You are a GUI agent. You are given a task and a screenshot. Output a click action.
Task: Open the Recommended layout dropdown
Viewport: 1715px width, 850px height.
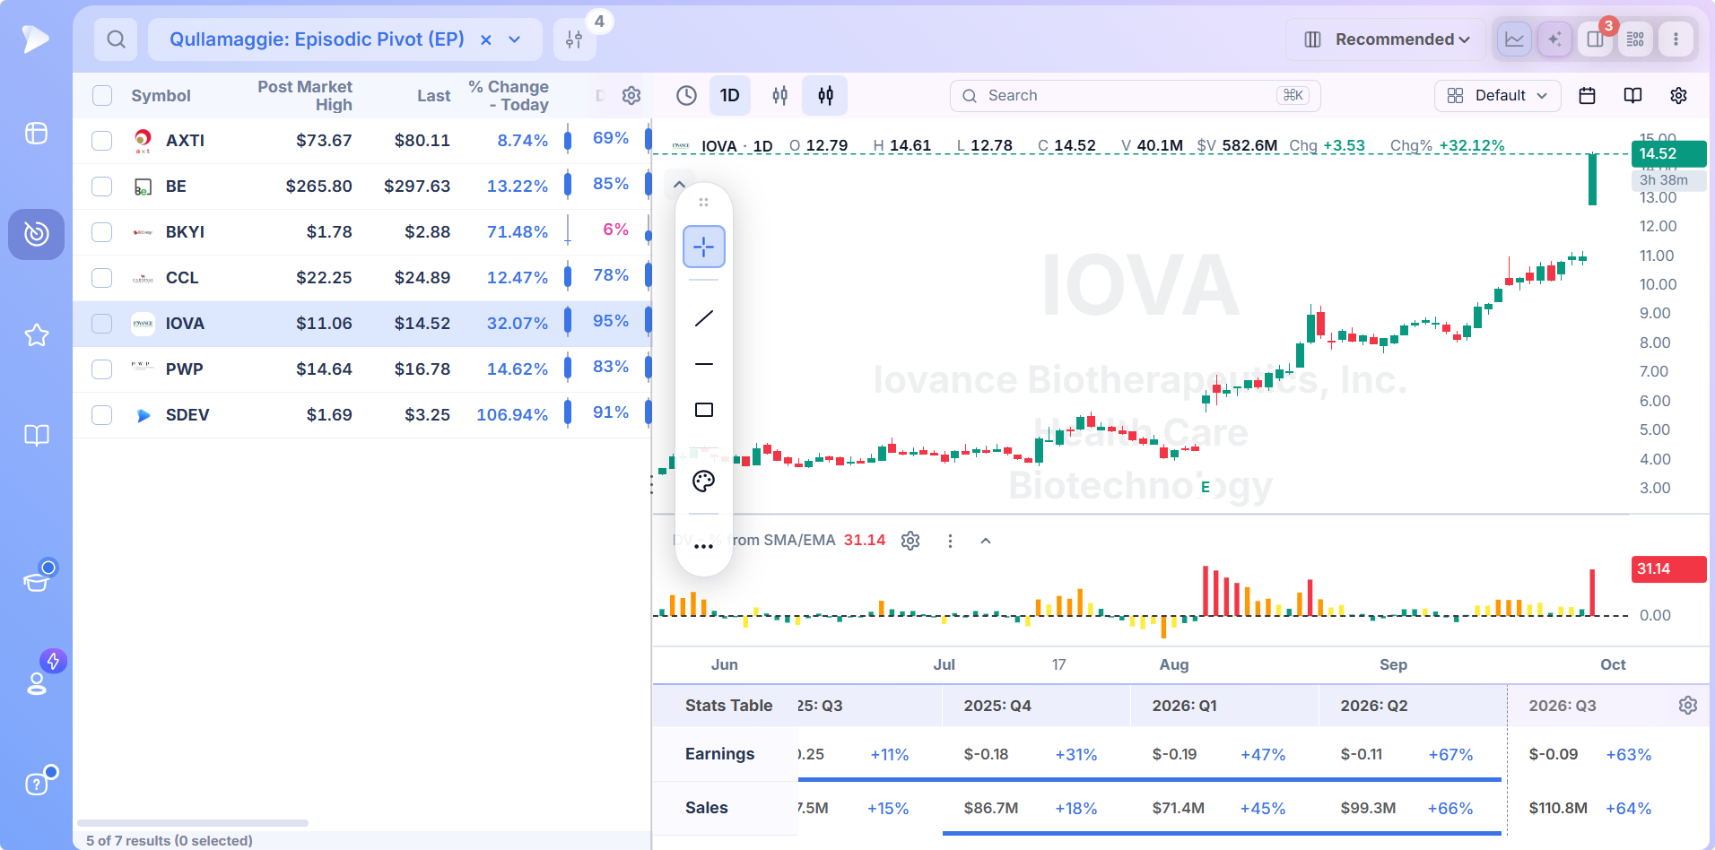tap(1388, 39)
